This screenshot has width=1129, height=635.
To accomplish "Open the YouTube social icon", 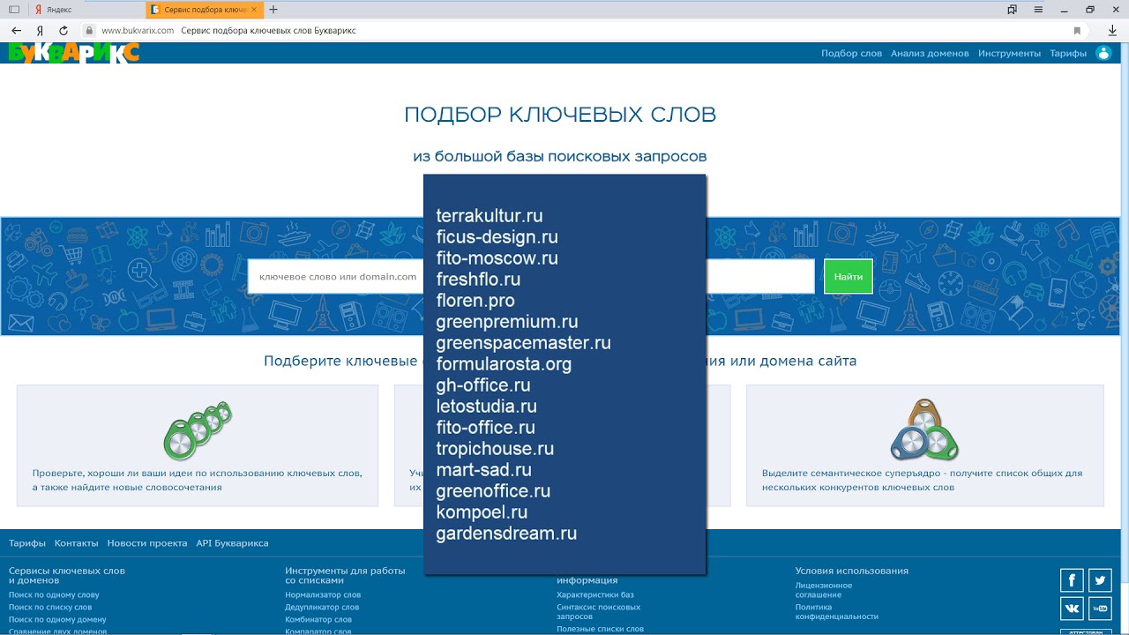I will (x=1100, y=609).
